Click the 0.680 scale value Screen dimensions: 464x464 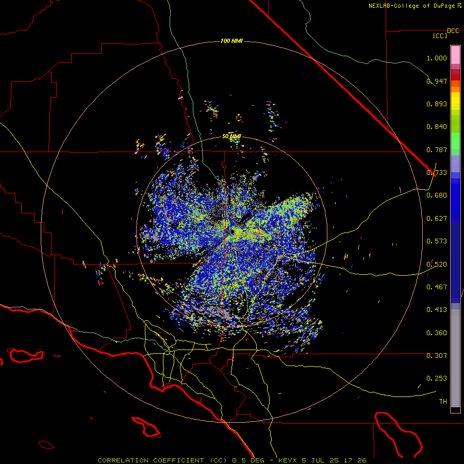click(x=437, y=195)
